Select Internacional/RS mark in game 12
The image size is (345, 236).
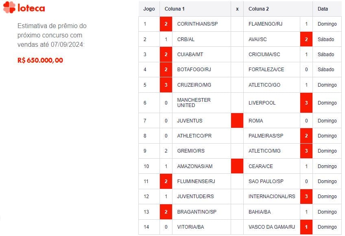306,196
